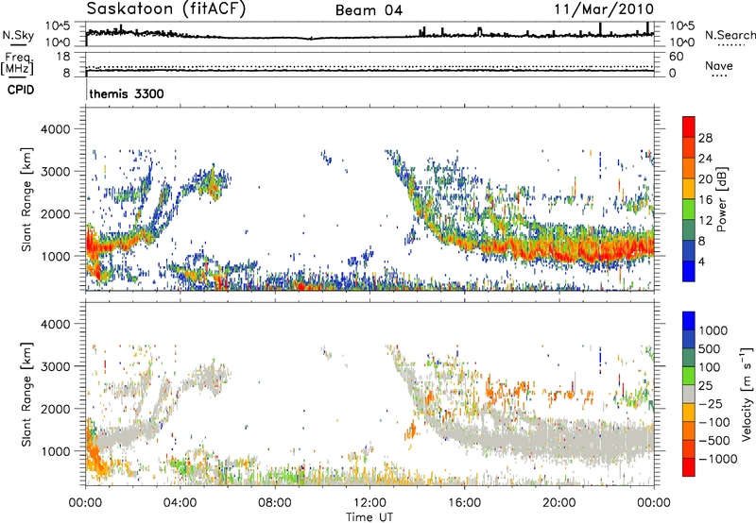Select the "-1000" velocity colorbar label
756x523 pixels.
pyautogui.click(x=718, y=459)
